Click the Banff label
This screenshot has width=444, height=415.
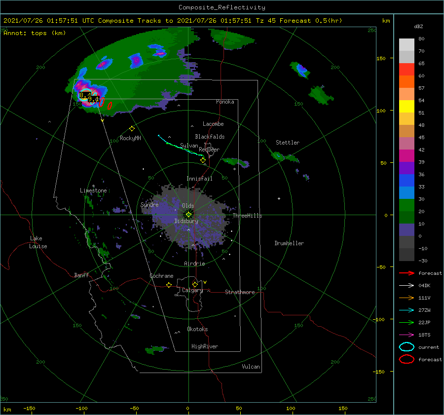click(x=81, y=275)
